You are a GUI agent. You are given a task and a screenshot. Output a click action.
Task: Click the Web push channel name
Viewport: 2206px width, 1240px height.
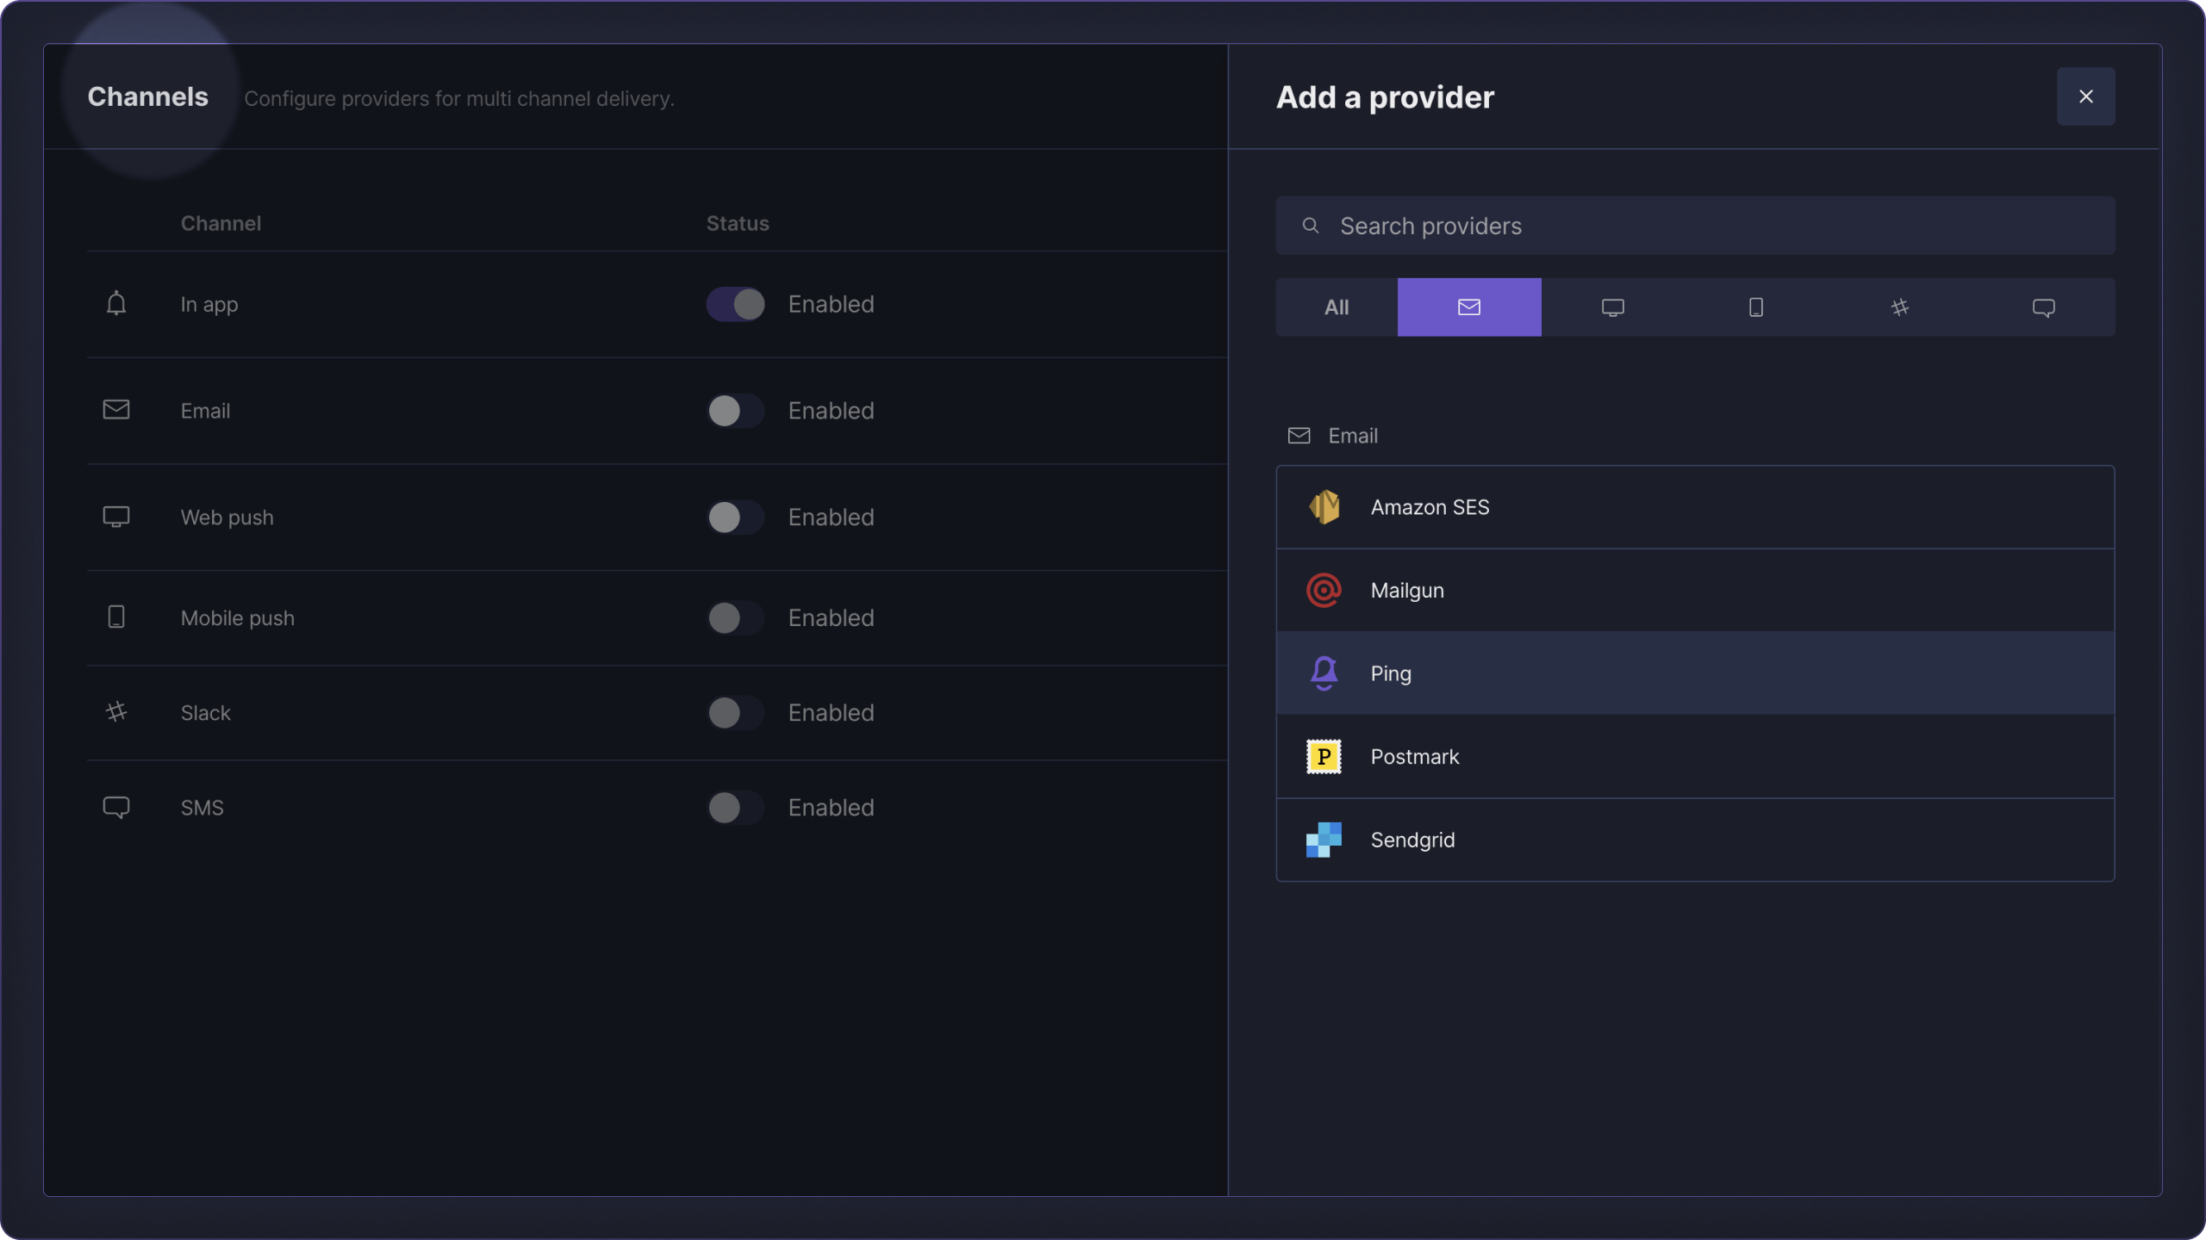[x=227, y=518]
